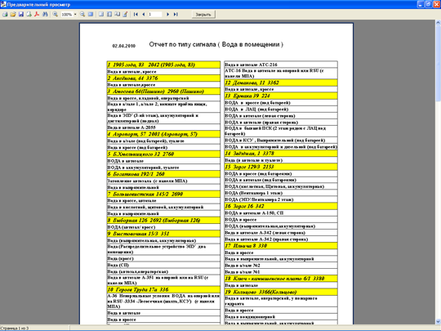Click 'ВОДА (Венткамера 1 этаж)' row
This screenshot has height=331, width=441.
281,193
